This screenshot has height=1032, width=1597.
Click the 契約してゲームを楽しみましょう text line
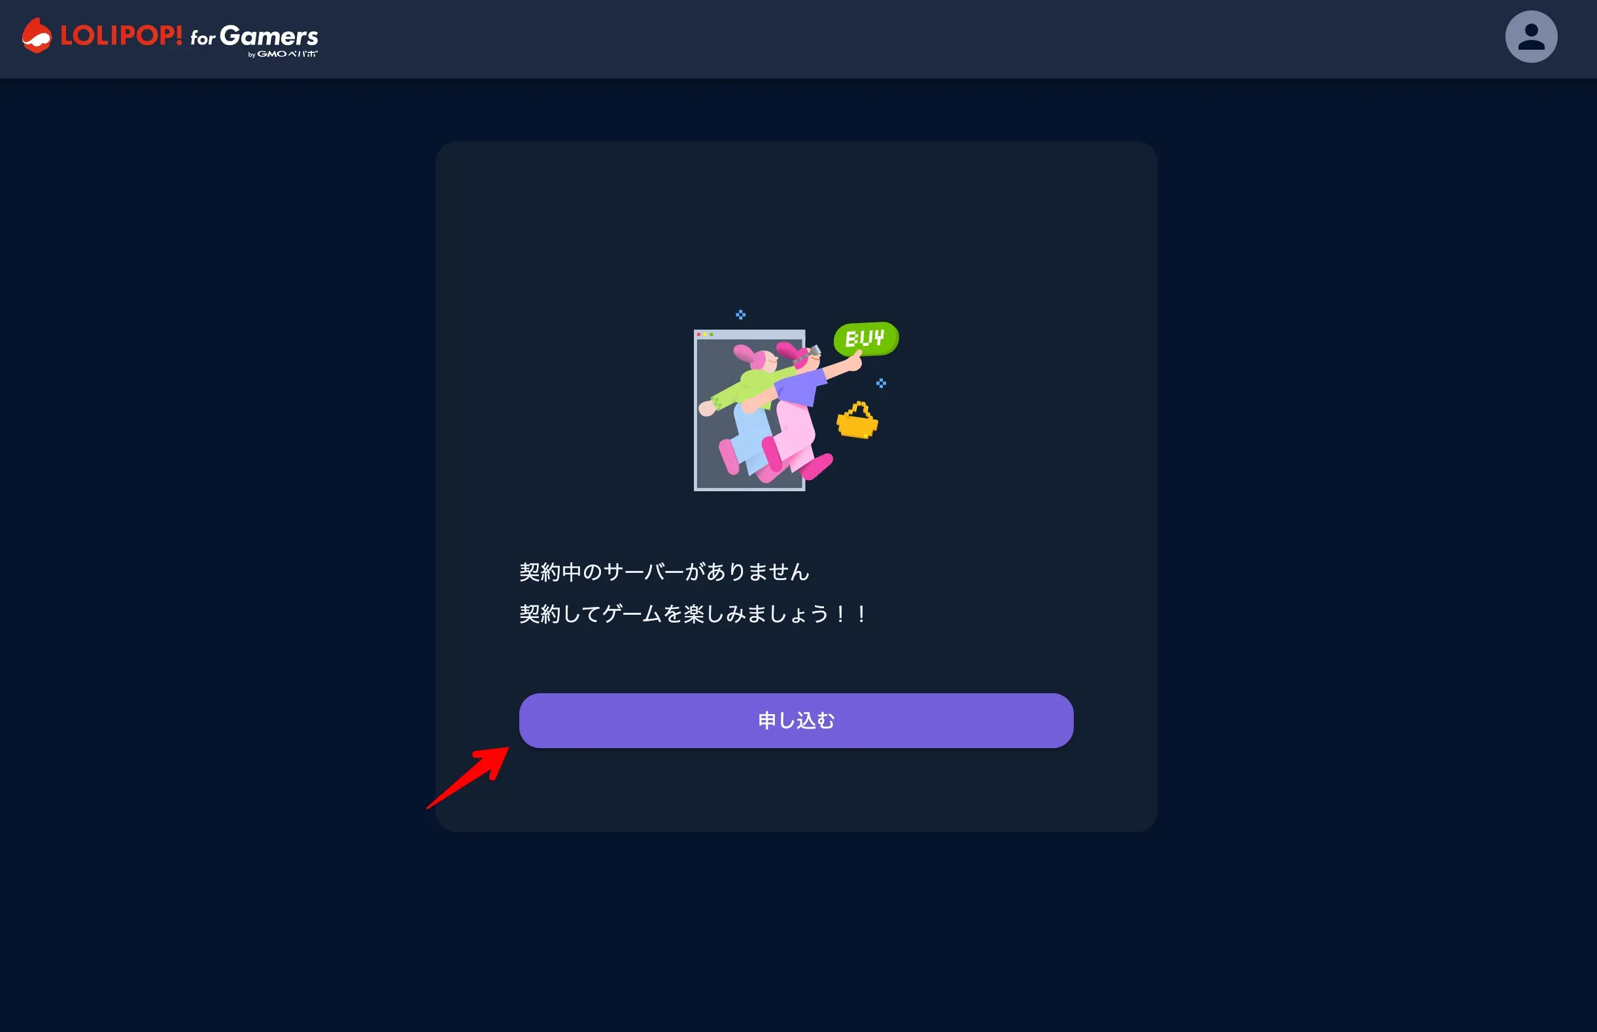(x=693, y=614)
